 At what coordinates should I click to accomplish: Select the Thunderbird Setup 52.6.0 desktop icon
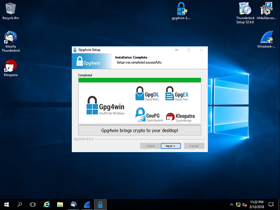(245, 13)
